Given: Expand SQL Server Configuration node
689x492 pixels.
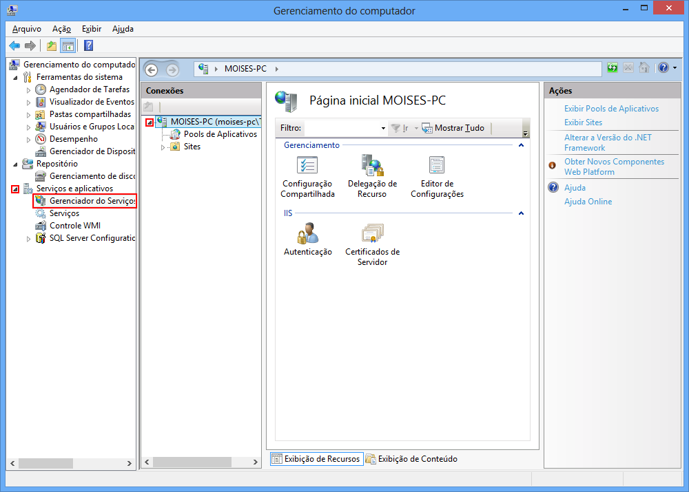Looking at the screenshot, I should tap(28, 239).
